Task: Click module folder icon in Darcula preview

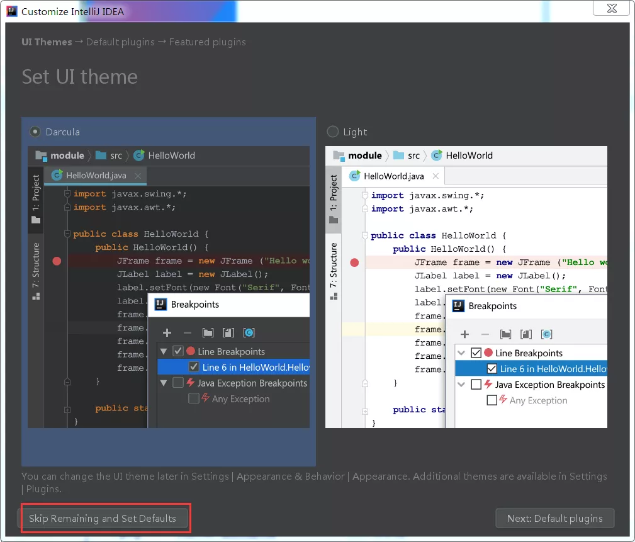Action: coord(42,155)
